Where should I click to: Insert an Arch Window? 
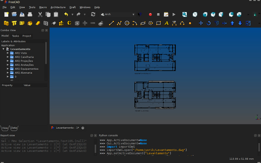click(46, 23)
